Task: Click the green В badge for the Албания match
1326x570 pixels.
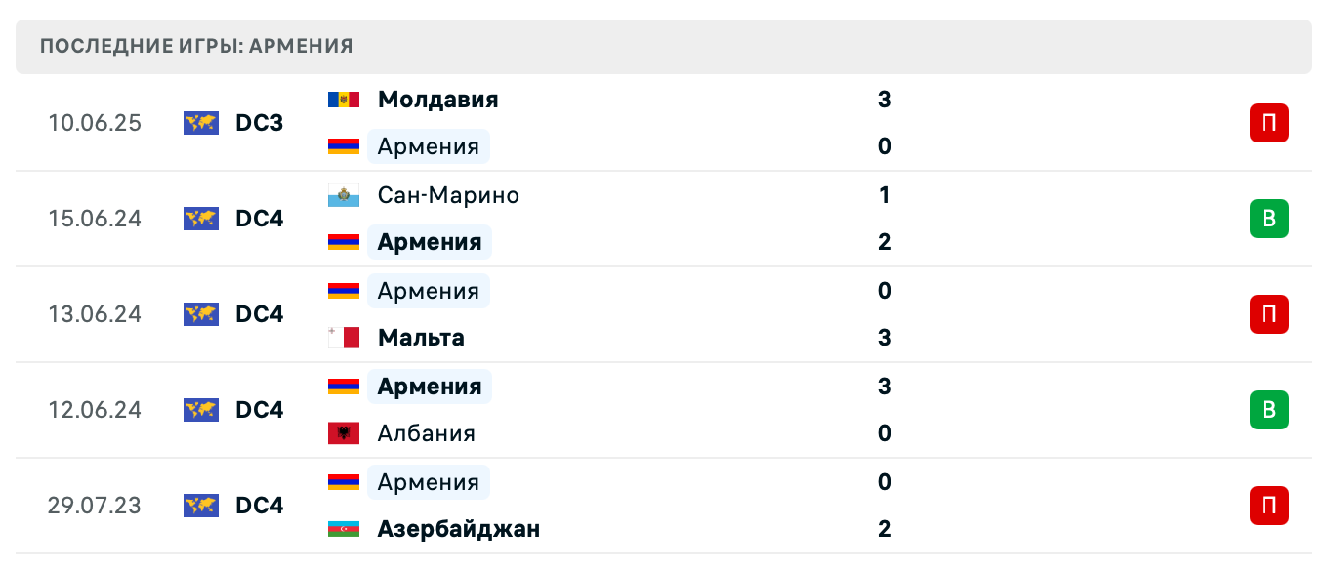Action: tap(1268, 410)
